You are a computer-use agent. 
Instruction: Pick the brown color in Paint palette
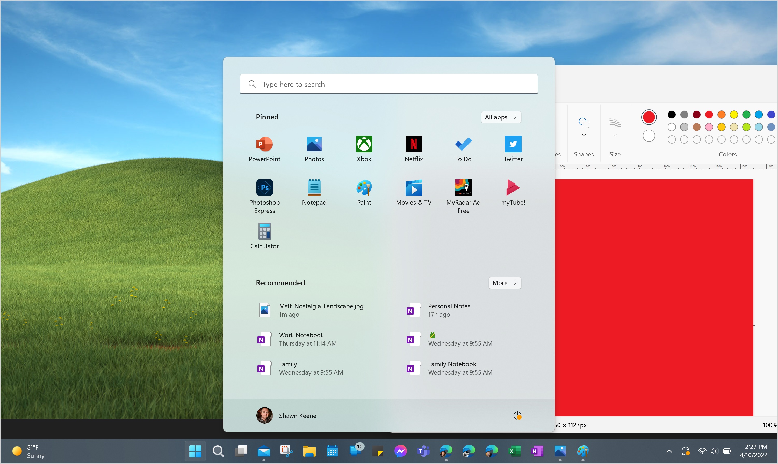(x=696, y=127)
